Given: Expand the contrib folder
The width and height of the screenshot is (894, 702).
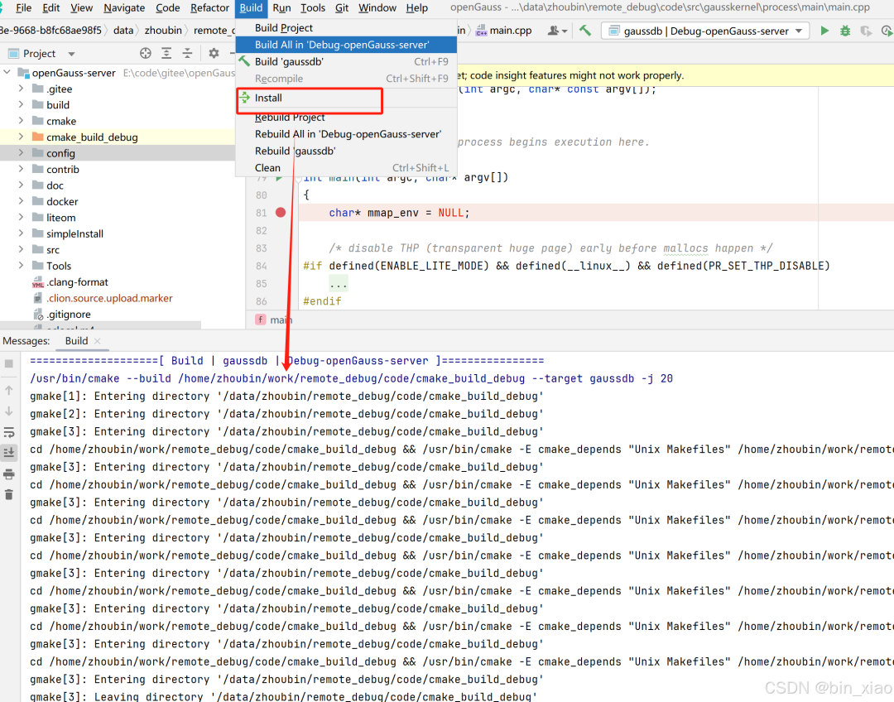Looking at the screenshot, I should [x=21, y=169].
